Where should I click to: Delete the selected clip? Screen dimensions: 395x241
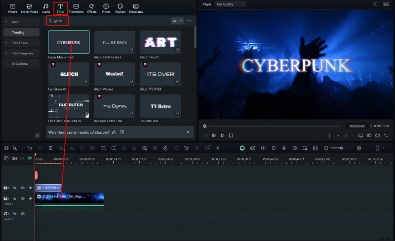click(x=51, y=148)
